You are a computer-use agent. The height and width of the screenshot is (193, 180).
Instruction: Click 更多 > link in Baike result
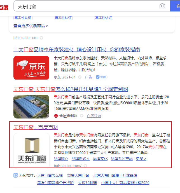141,159
